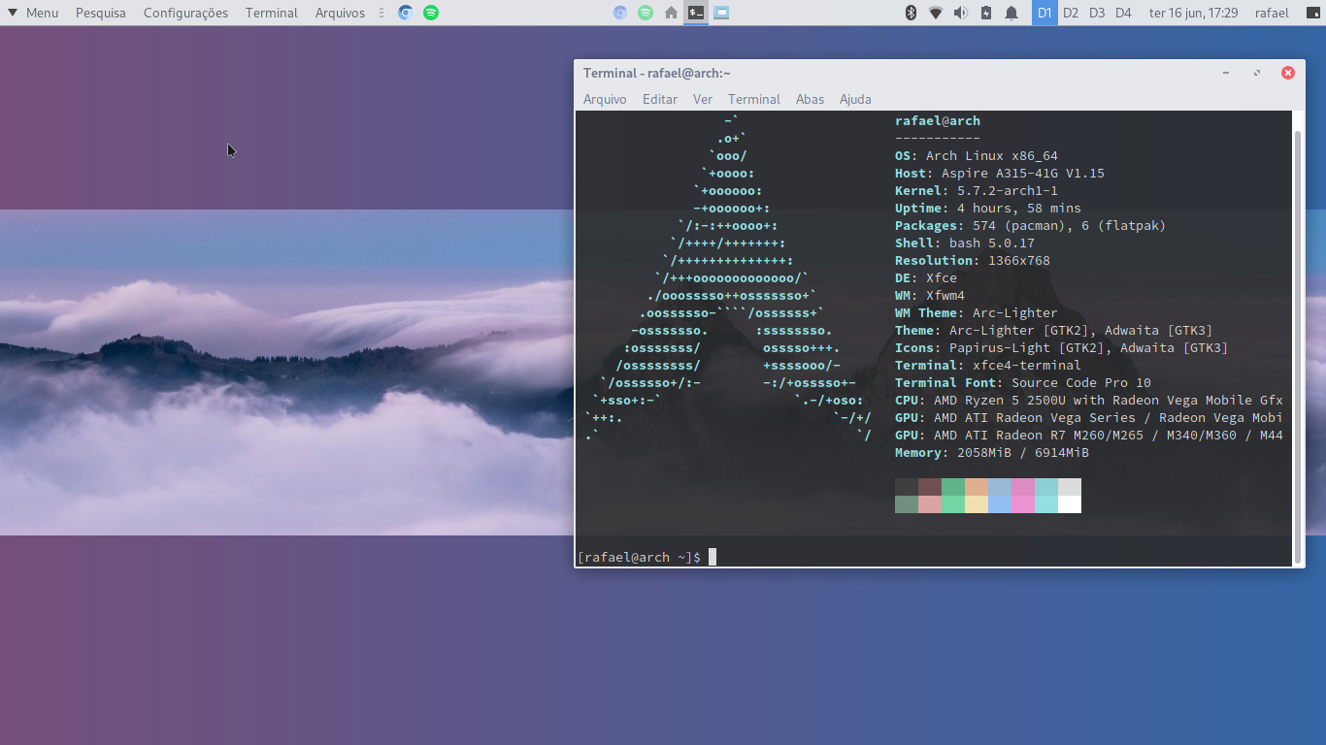
Task: Switch to workspace D3
Action: (1097, 13)
